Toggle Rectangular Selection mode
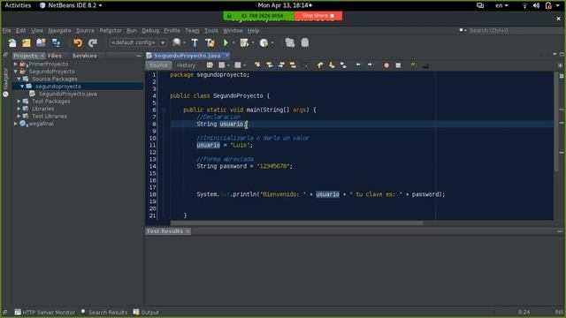This screenshot has height=318, width=566. (x=304, y=65)
